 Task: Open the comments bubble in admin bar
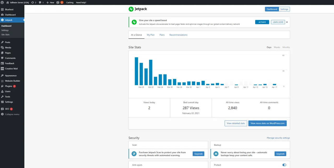pos(41,2)
